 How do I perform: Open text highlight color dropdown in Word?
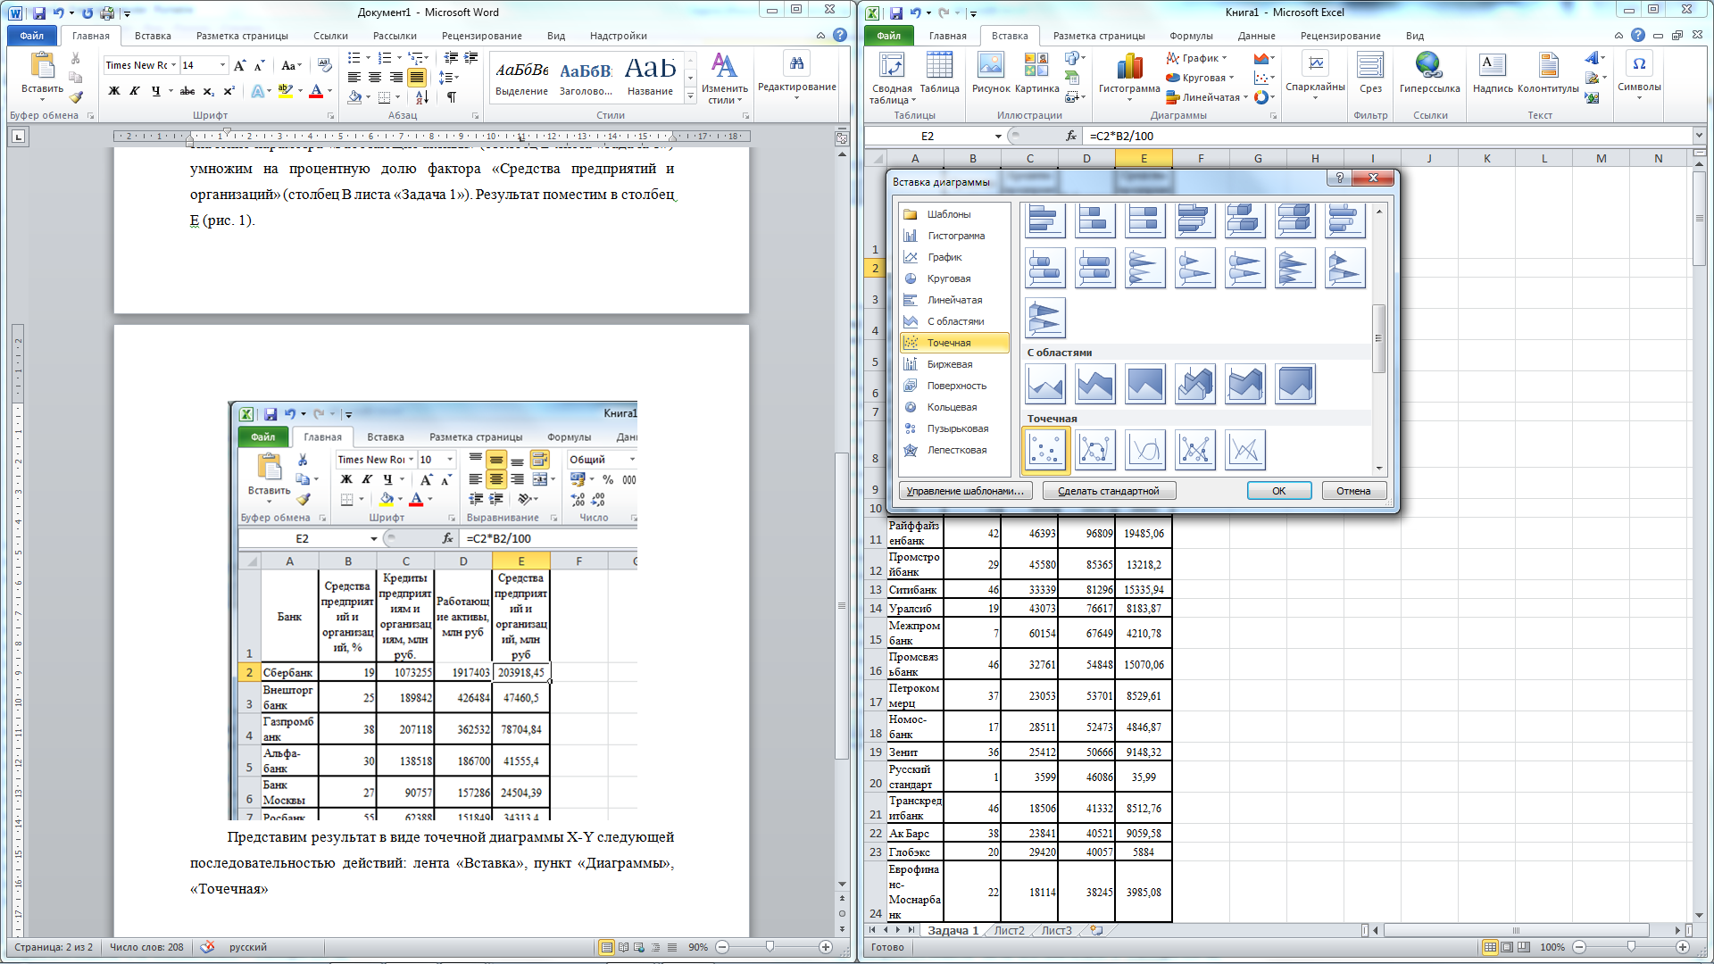click(x=300, y=91)
